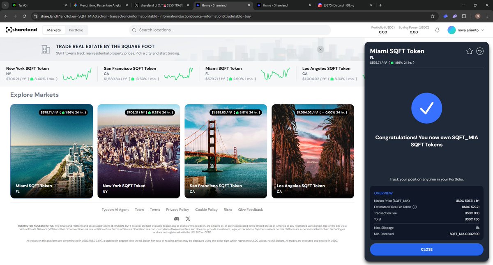
Task: Switch to the Portfolio tab
Action: click(x=76, y=30)
